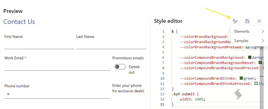Open the swatch for colorCompoundBrandBackgroundHover
This screenshot has height=109, width=268.
[260, 63]
